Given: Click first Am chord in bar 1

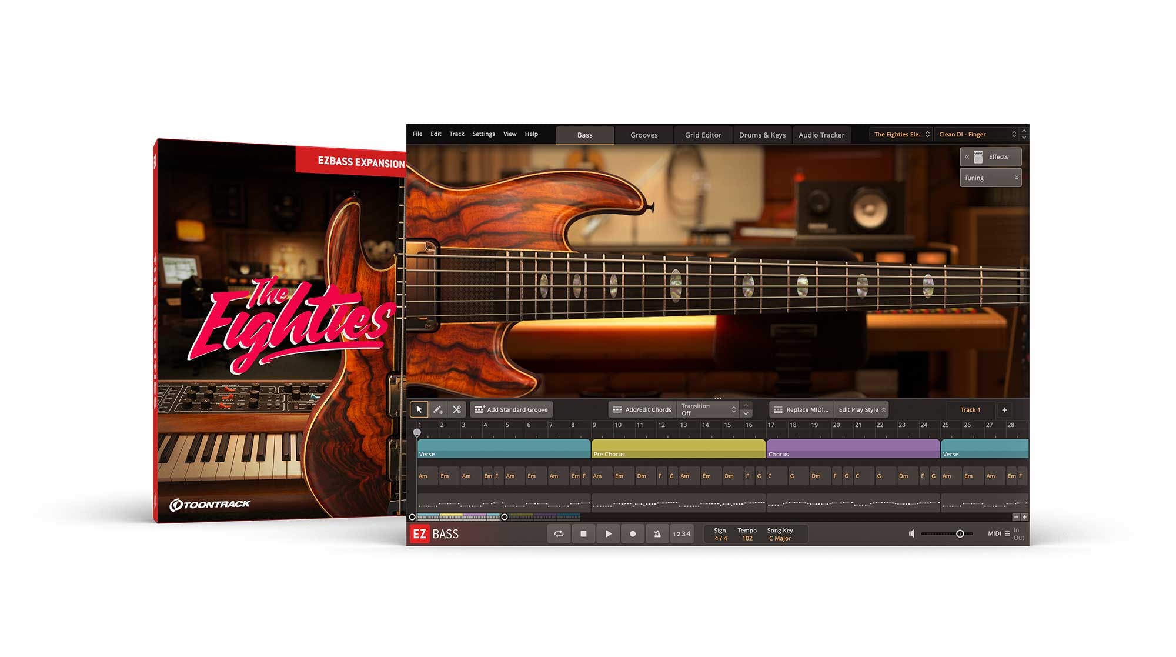Looking at the screenshot, I should coord(427,476).
